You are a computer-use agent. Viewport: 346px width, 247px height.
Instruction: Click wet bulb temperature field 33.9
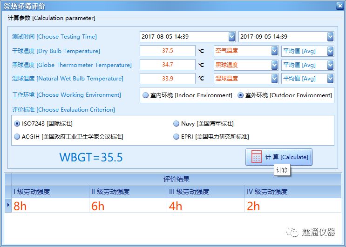pyautogui.click(x=168, y=78)
